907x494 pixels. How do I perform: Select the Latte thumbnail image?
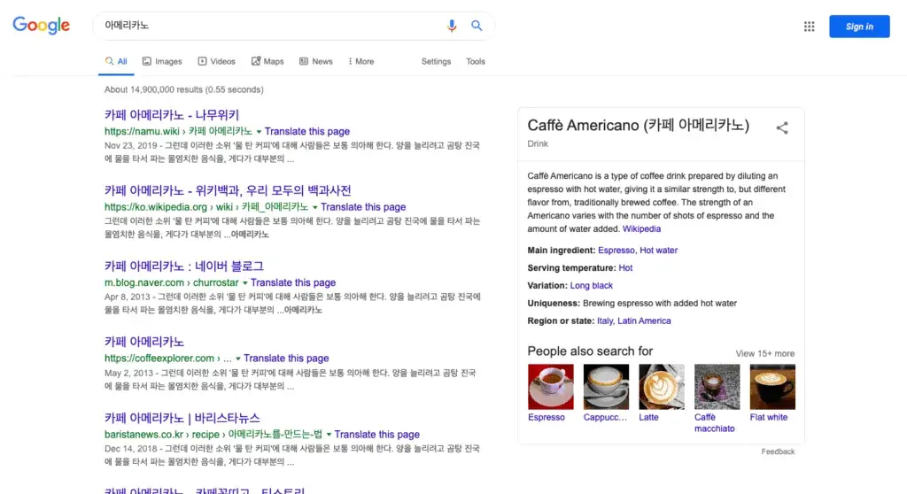tap(661, 386)
